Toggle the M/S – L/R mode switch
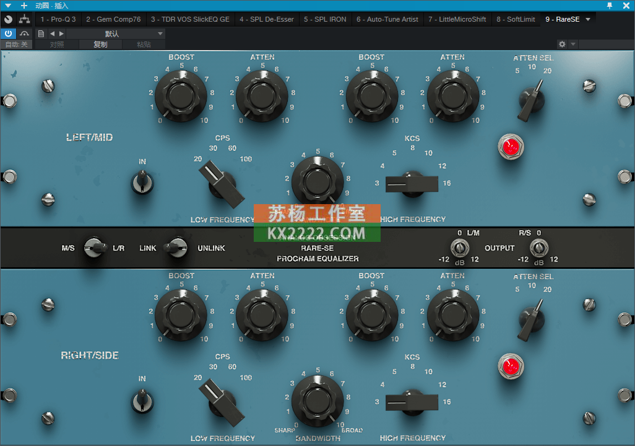The image size is (635, 446). pyautogui.click(x=95, y=247)
